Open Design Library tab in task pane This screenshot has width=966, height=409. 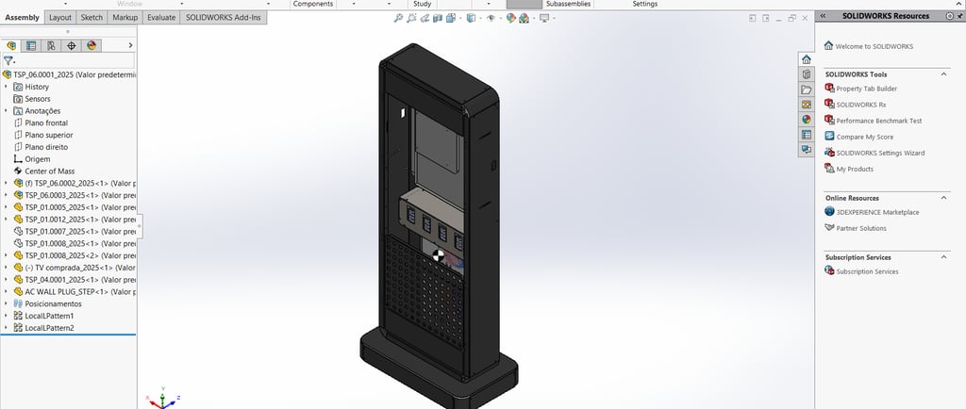point(807,74)
